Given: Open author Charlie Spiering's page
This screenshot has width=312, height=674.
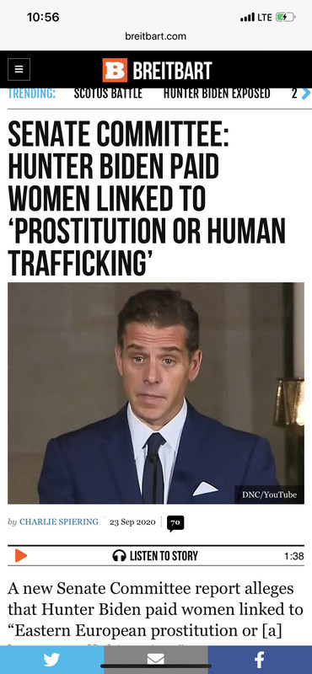Looking at the screenshot, I should (x=59, y=522).
